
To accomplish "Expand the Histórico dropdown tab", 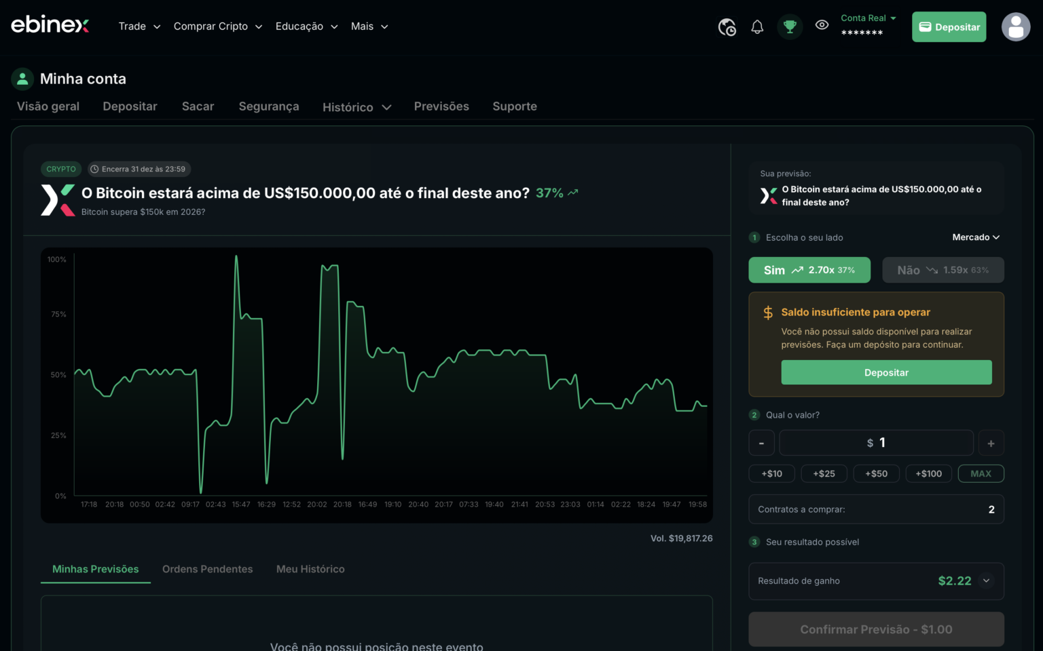I will [356, 107].
